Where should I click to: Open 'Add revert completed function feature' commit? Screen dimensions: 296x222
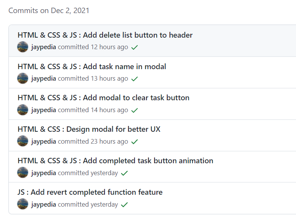pos(90,192)
